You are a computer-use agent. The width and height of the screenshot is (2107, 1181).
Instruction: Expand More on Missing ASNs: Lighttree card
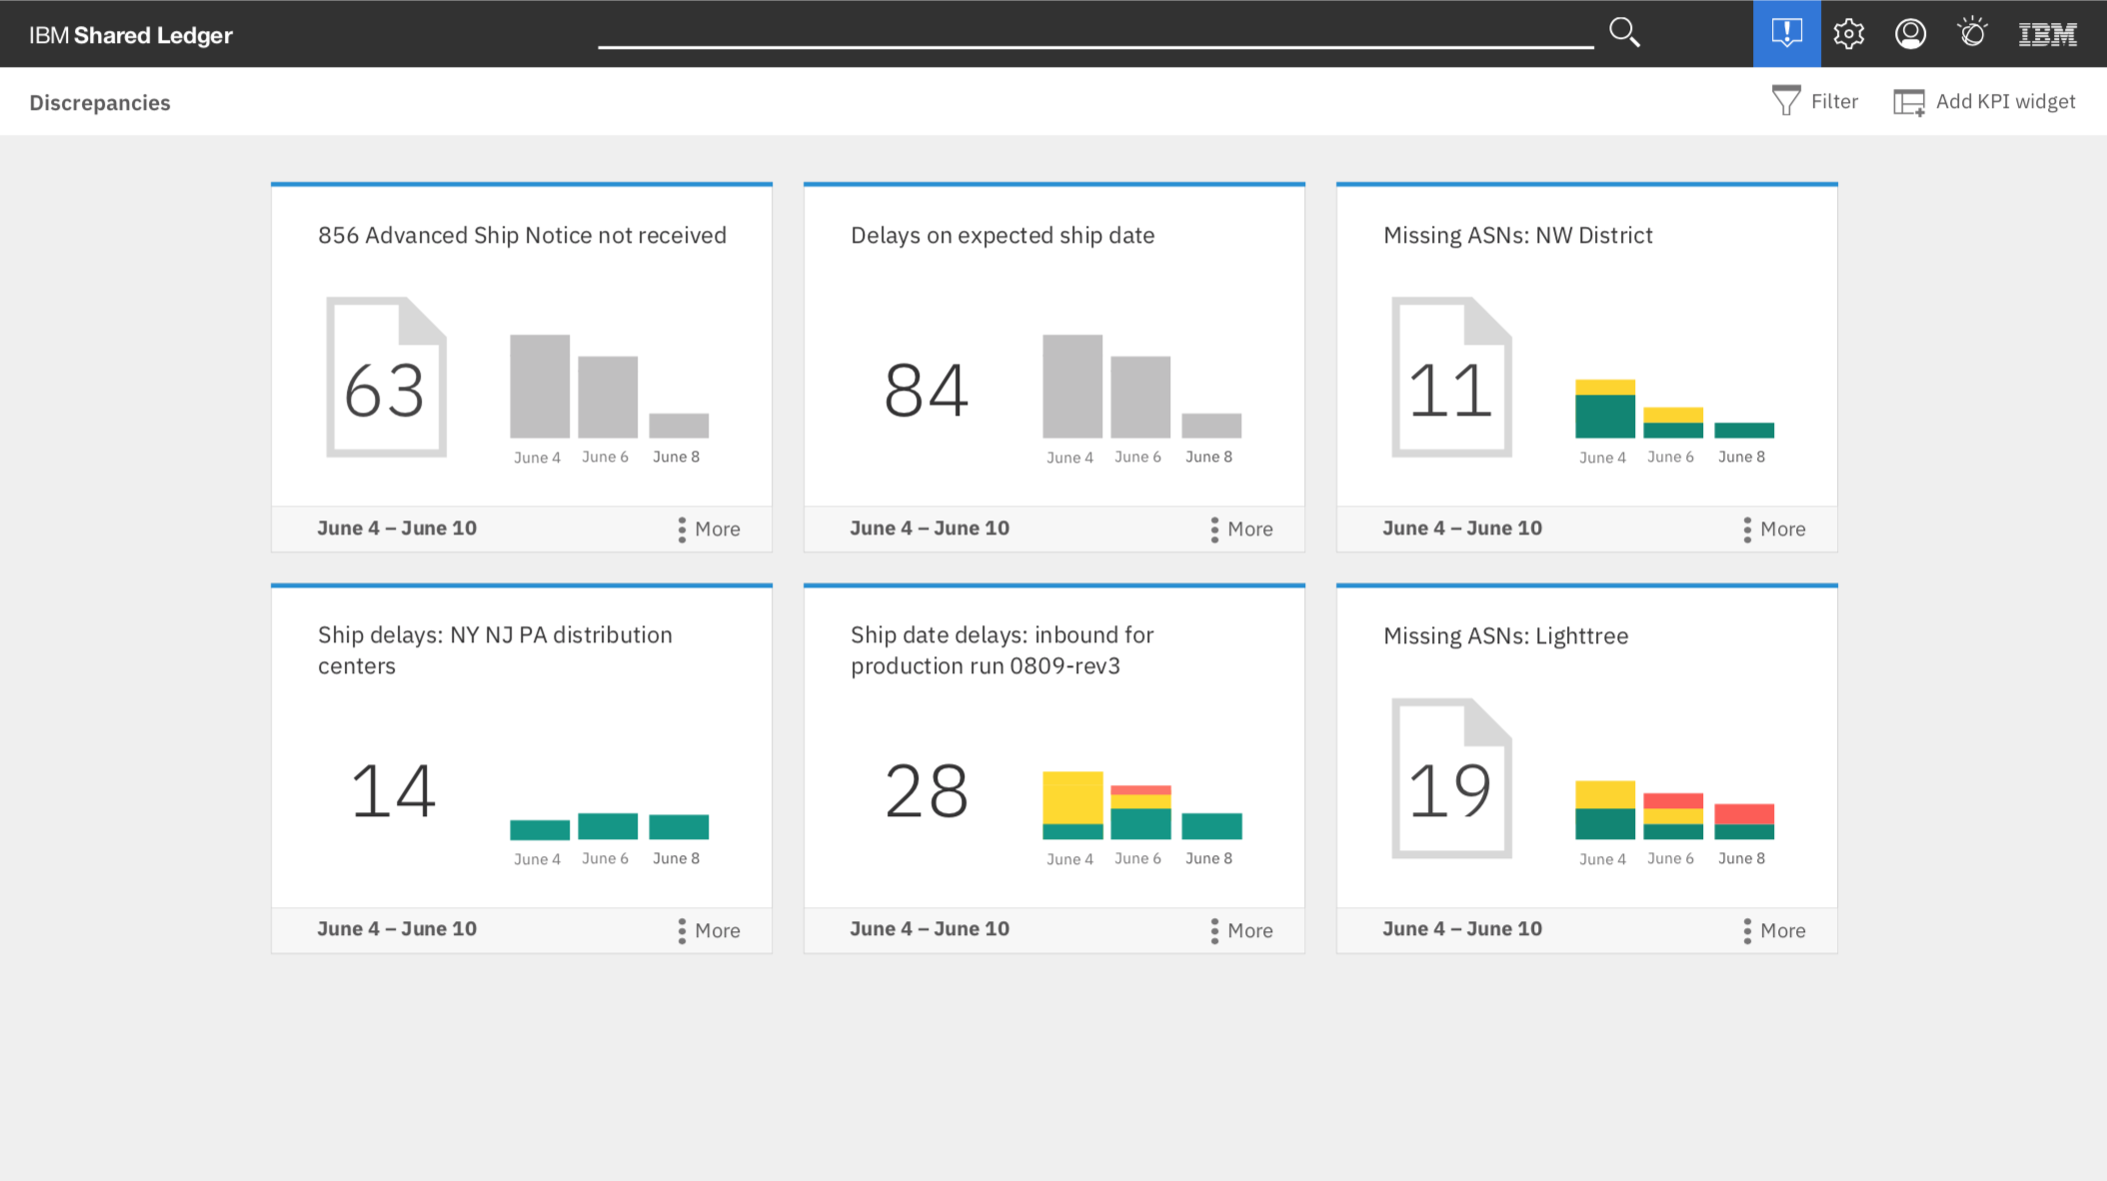click(1774, 930)
